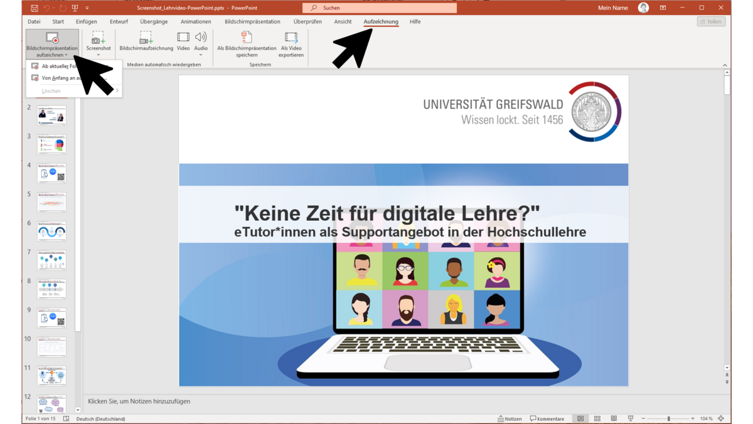The height and width of the screenshot is (424, 753).
Task: Open the Animationen tab
Action: click(196, 21)
